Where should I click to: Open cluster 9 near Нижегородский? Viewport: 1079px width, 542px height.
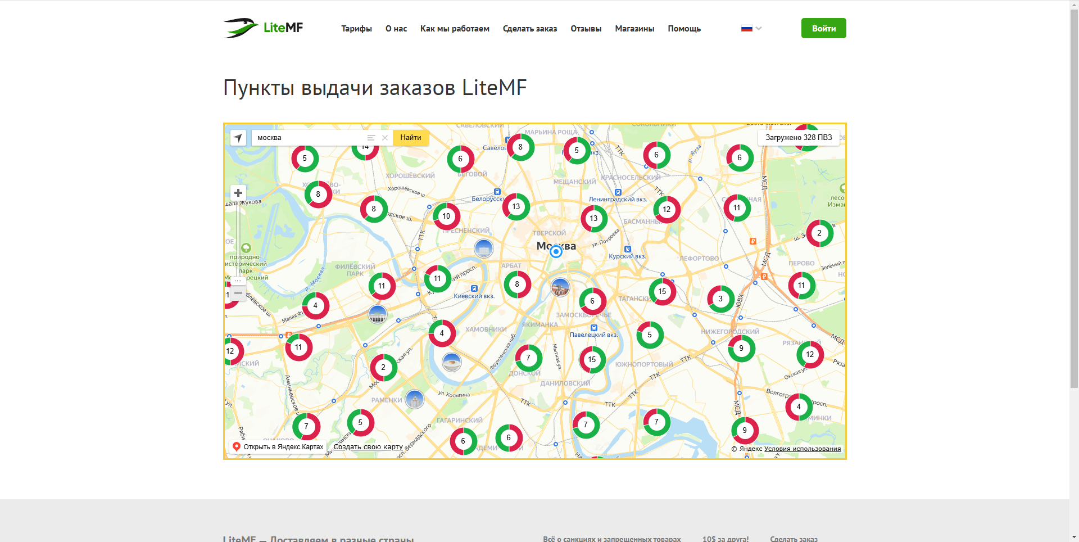coord(741,349)
